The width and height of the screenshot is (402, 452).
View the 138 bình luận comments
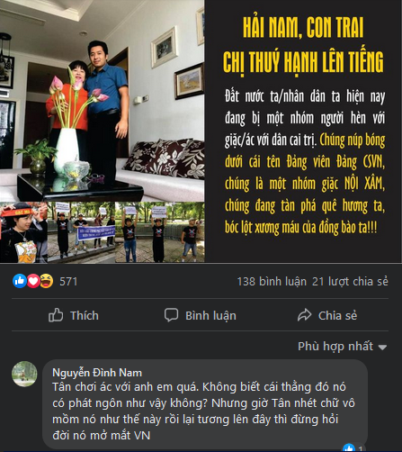click(x=272, y=282)
